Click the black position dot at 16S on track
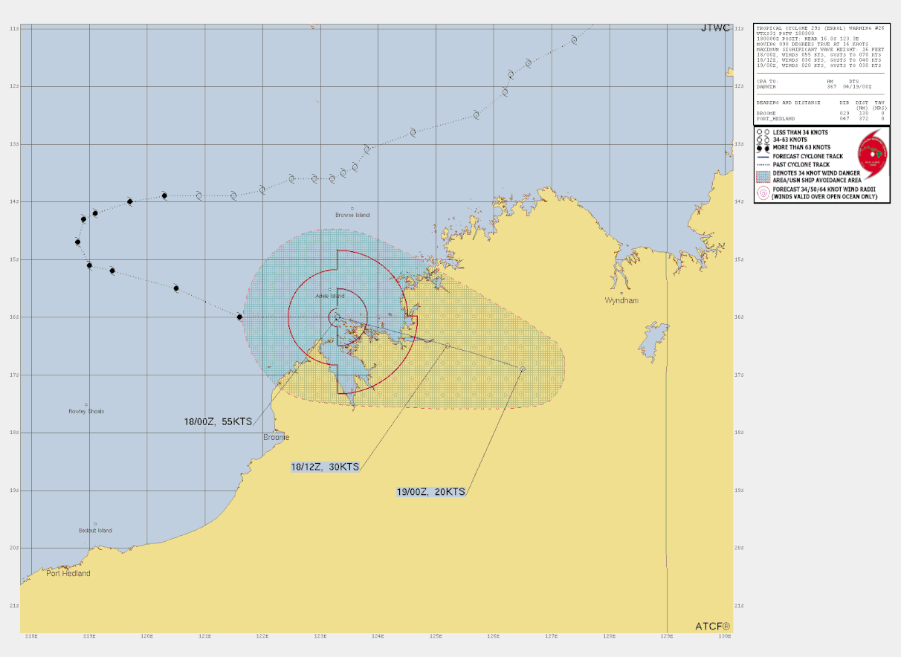The height and width of the screenshot is (657, 901). (239, 317)
